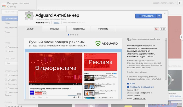Click the Версия: 2.0.17 text

tap(133, 90)
